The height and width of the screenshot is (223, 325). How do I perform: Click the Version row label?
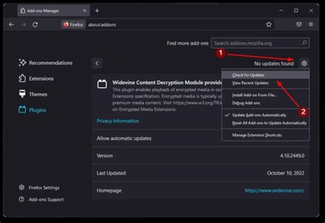[105, 155]
